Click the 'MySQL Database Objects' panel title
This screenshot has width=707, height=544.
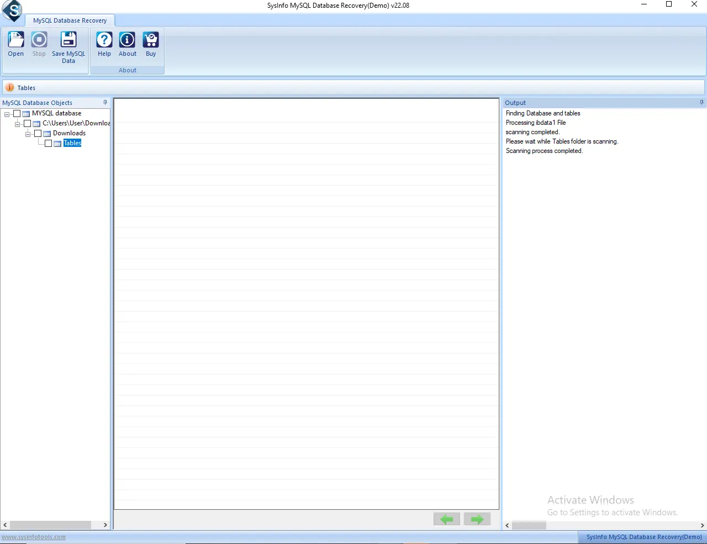click(37, 103)
